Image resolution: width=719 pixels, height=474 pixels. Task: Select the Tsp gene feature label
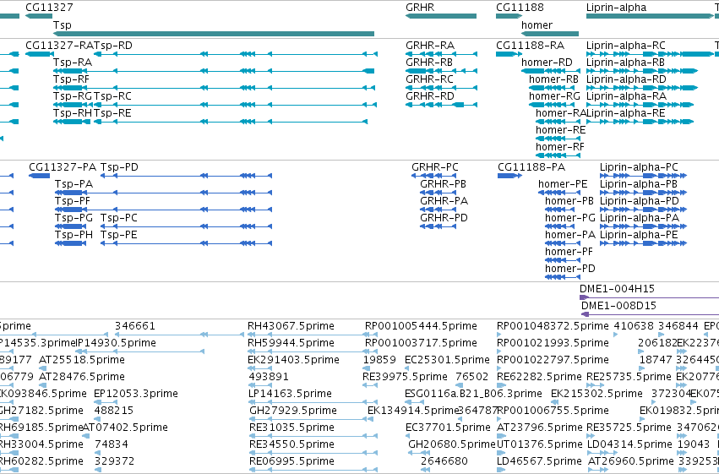click(62, 25)
